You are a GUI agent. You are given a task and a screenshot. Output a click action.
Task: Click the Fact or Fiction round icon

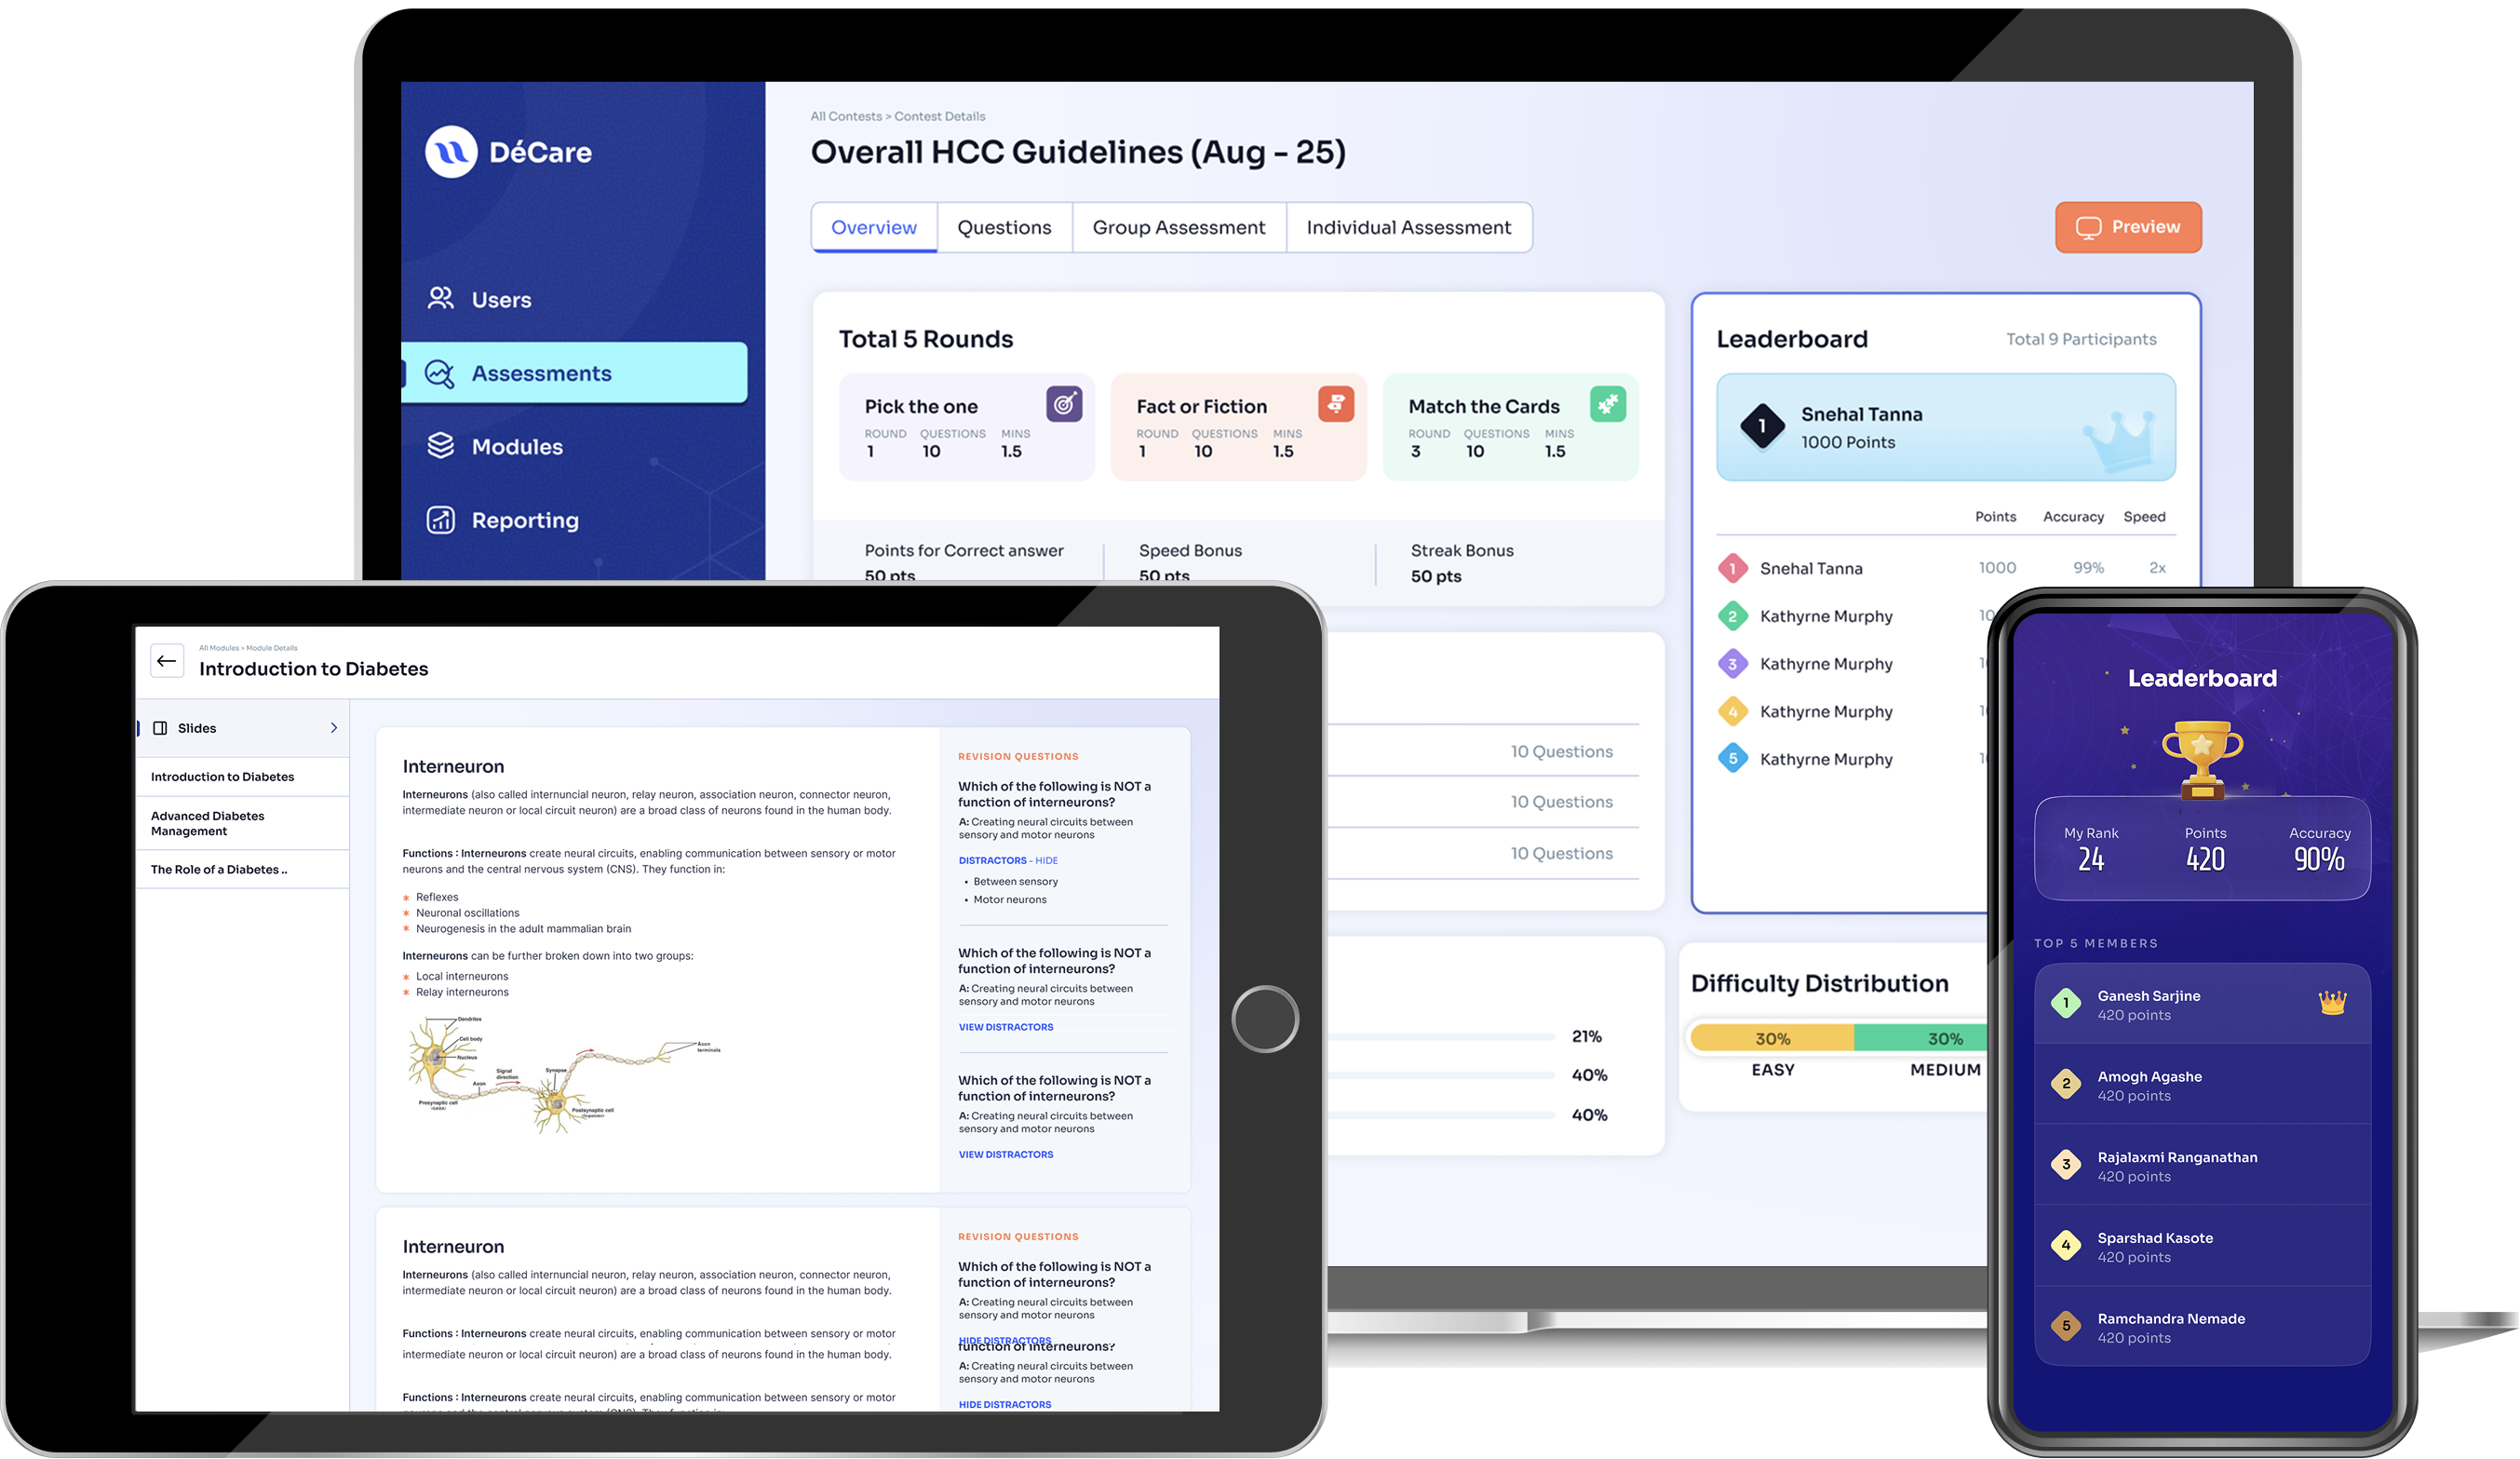tap(1336, 404)
